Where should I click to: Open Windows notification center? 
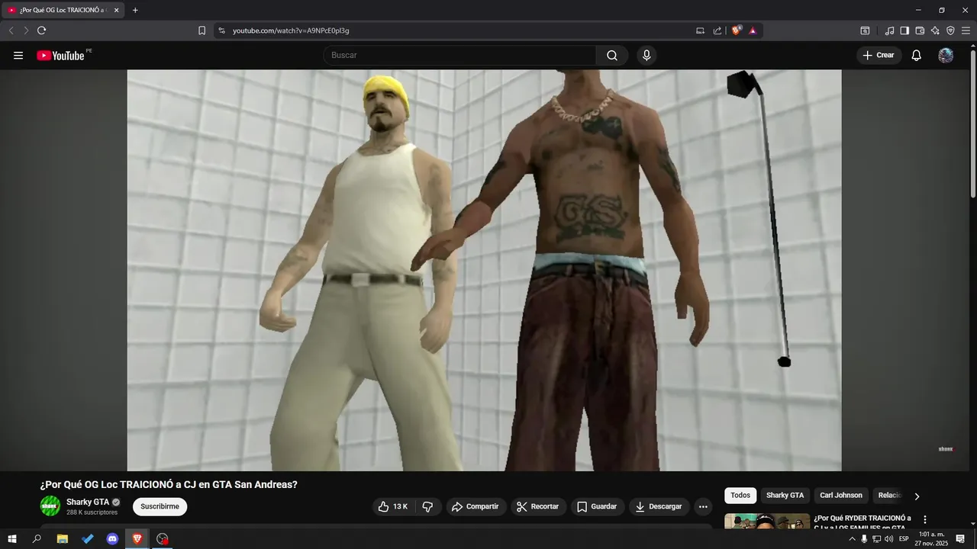[960, 539]
